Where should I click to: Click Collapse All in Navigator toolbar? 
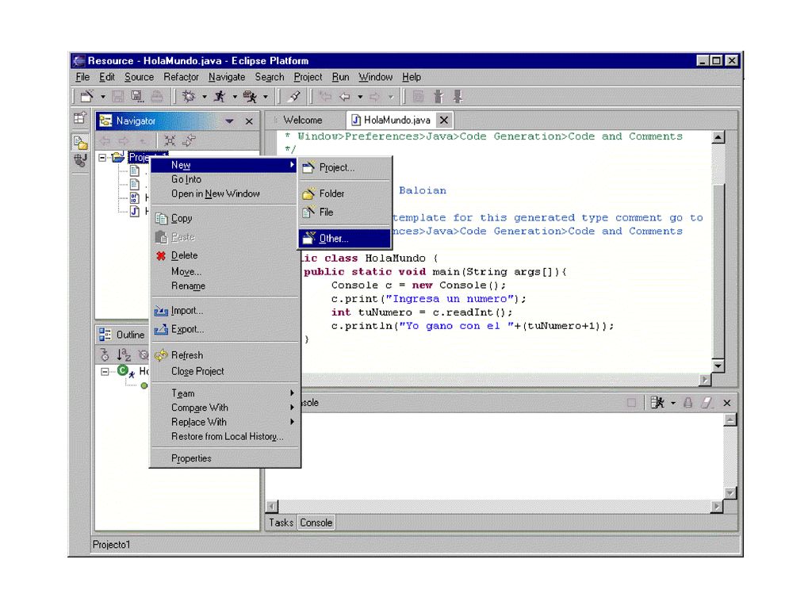coord(170,140)
